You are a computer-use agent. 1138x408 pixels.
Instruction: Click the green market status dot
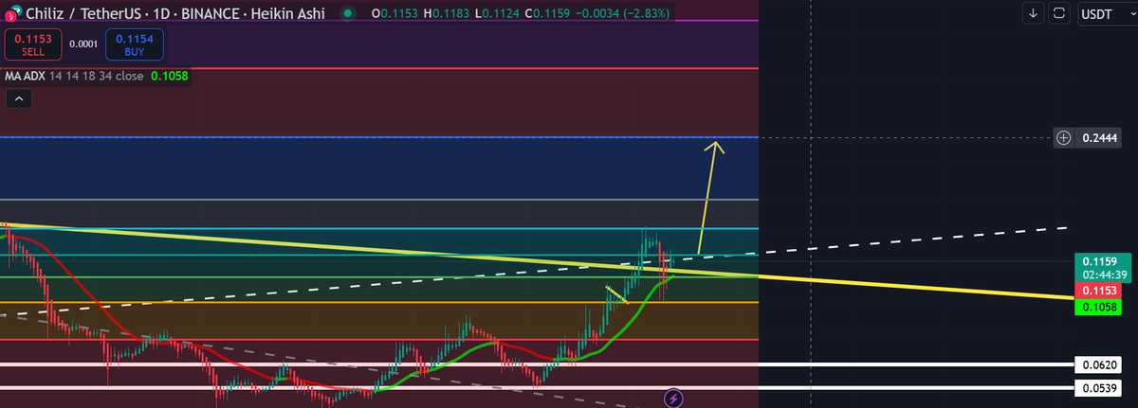pyautogui.click(x=349, y=14)
